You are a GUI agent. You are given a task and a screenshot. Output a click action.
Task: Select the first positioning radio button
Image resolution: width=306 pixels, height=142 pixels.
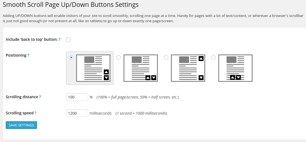(71, 57)
